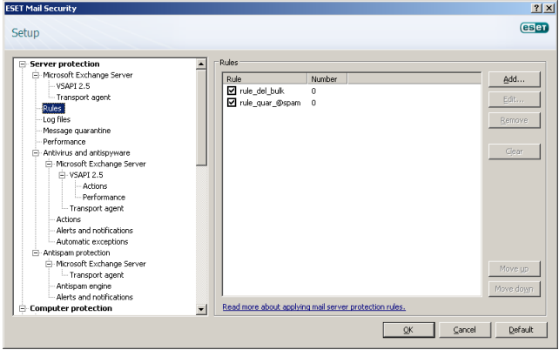
Task: Select Actions under VSAPI 2.5
Action: [x=95, y=186]
